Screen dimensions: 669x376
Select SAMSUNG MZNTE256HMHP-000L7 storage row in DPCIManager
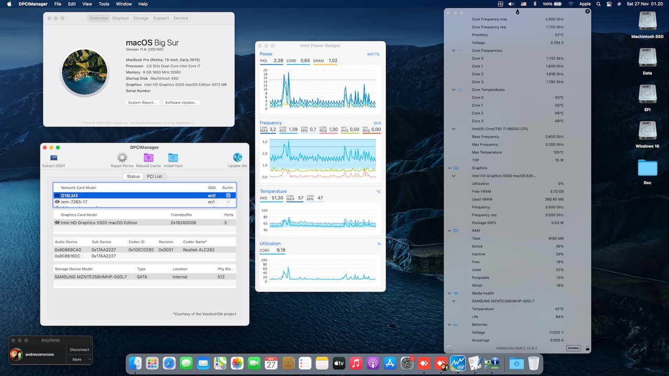144,277
